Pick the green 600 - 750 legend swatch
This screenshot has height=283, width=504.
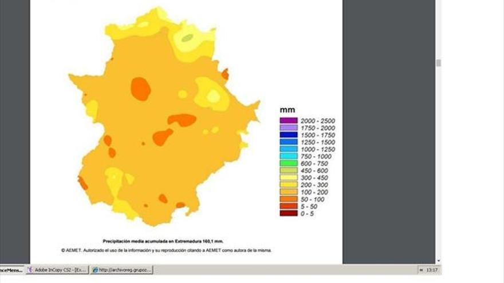point(288,164)
